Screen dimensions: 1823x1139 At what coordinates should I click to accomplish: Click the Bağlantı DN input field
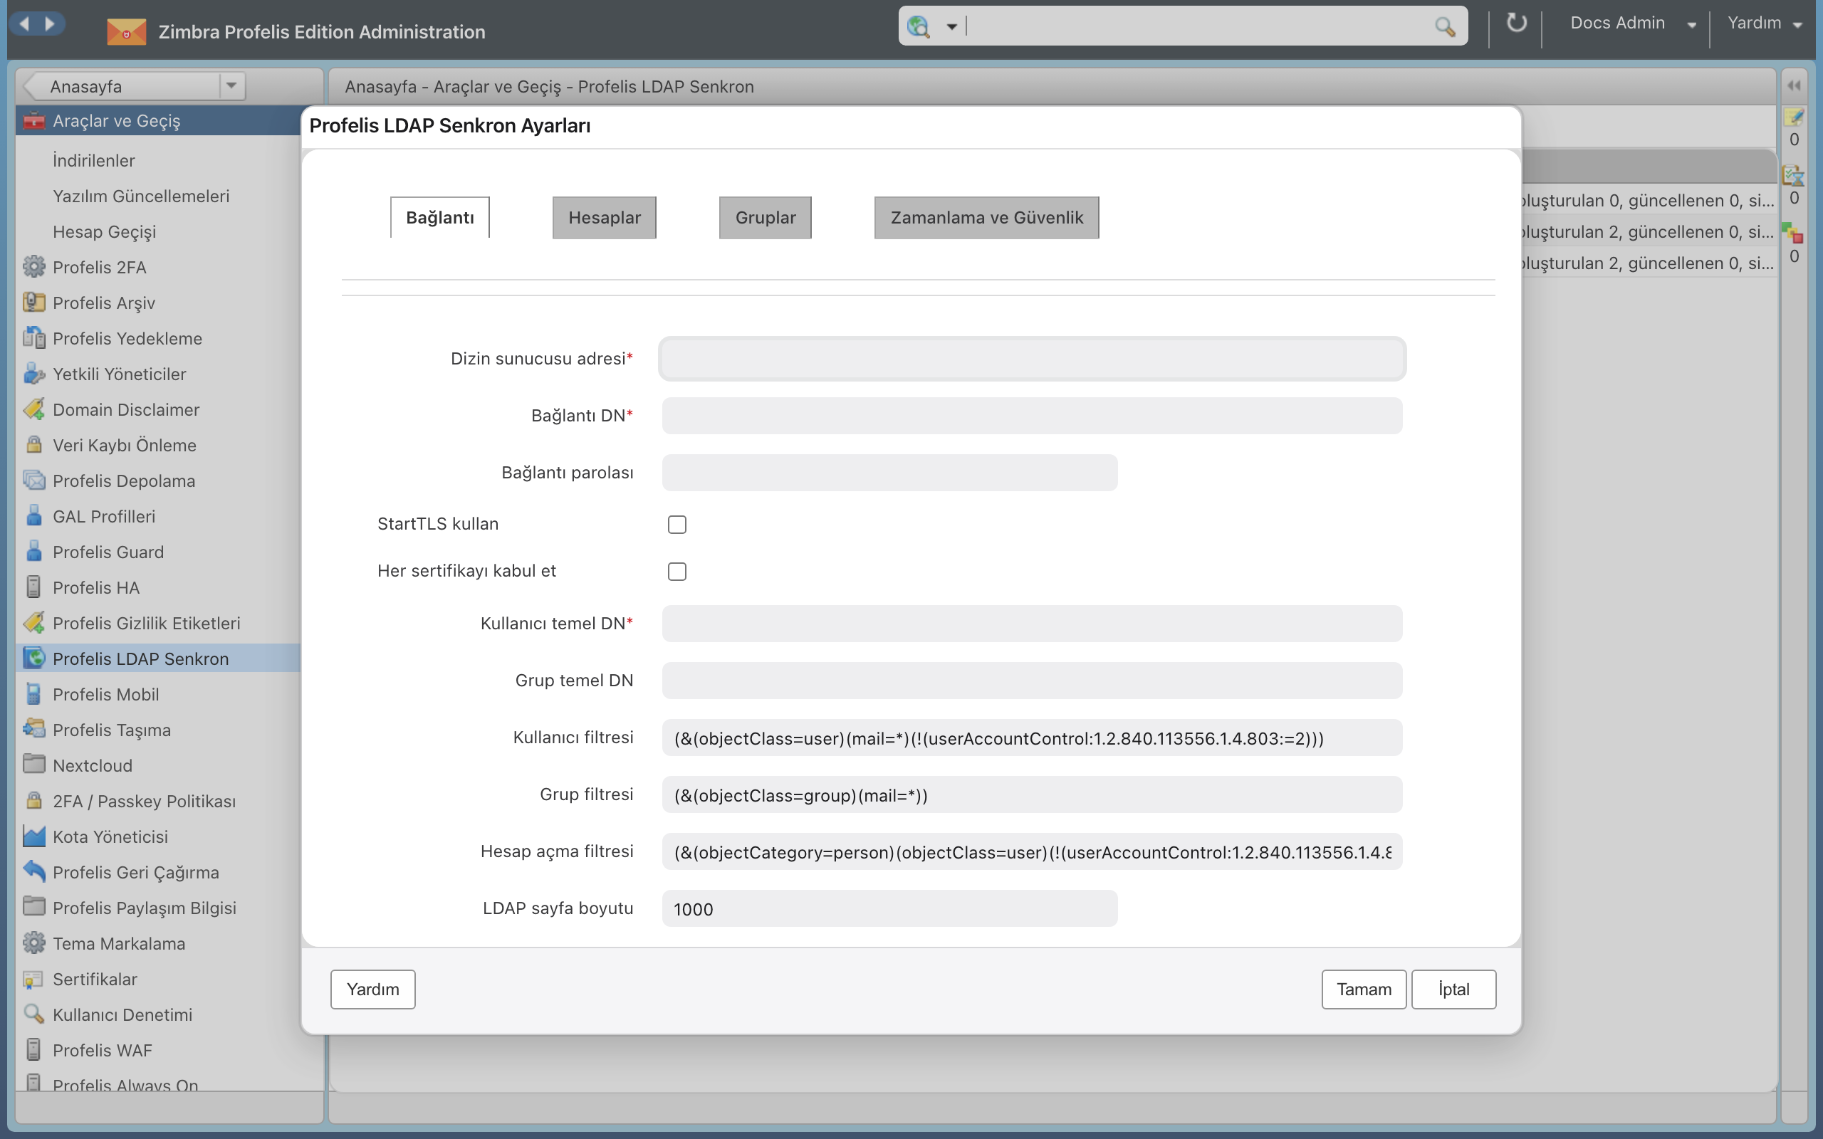coord(1032,416)
